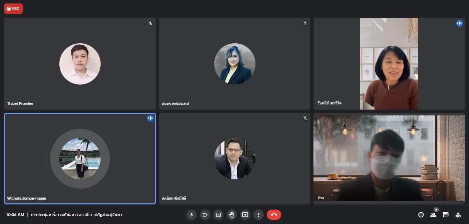Toggle the camera button
469x224 pixels.
205,215
